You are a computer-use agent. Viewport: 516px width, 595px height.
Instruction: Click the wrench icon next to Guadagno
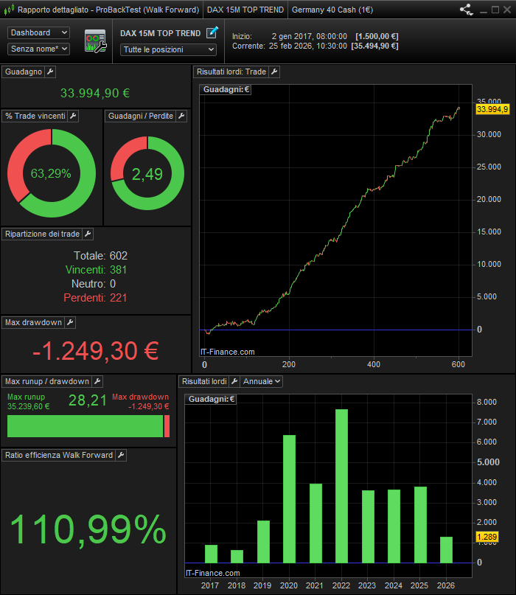tap(50, 72)
